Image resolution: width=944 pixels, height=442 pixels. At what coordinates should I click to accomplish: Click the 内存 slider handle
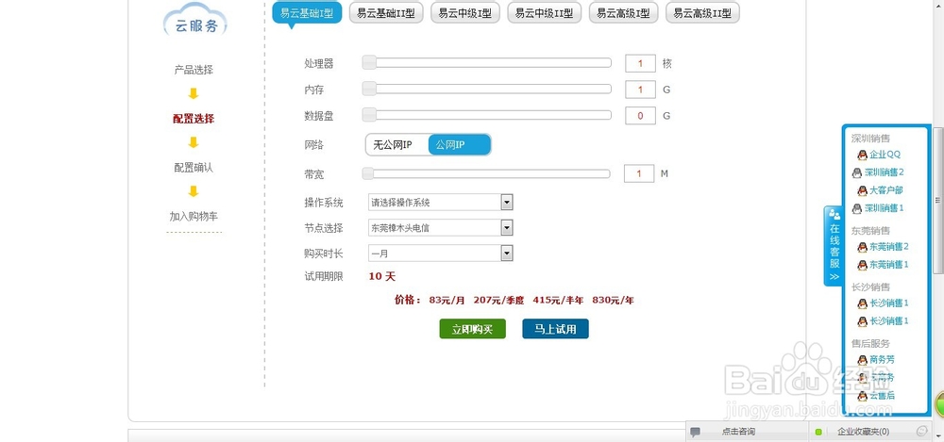(370, 89)
